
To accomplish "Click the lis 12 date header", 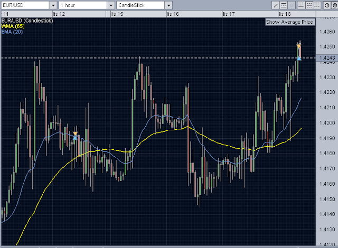I will (x=59, y=14).
